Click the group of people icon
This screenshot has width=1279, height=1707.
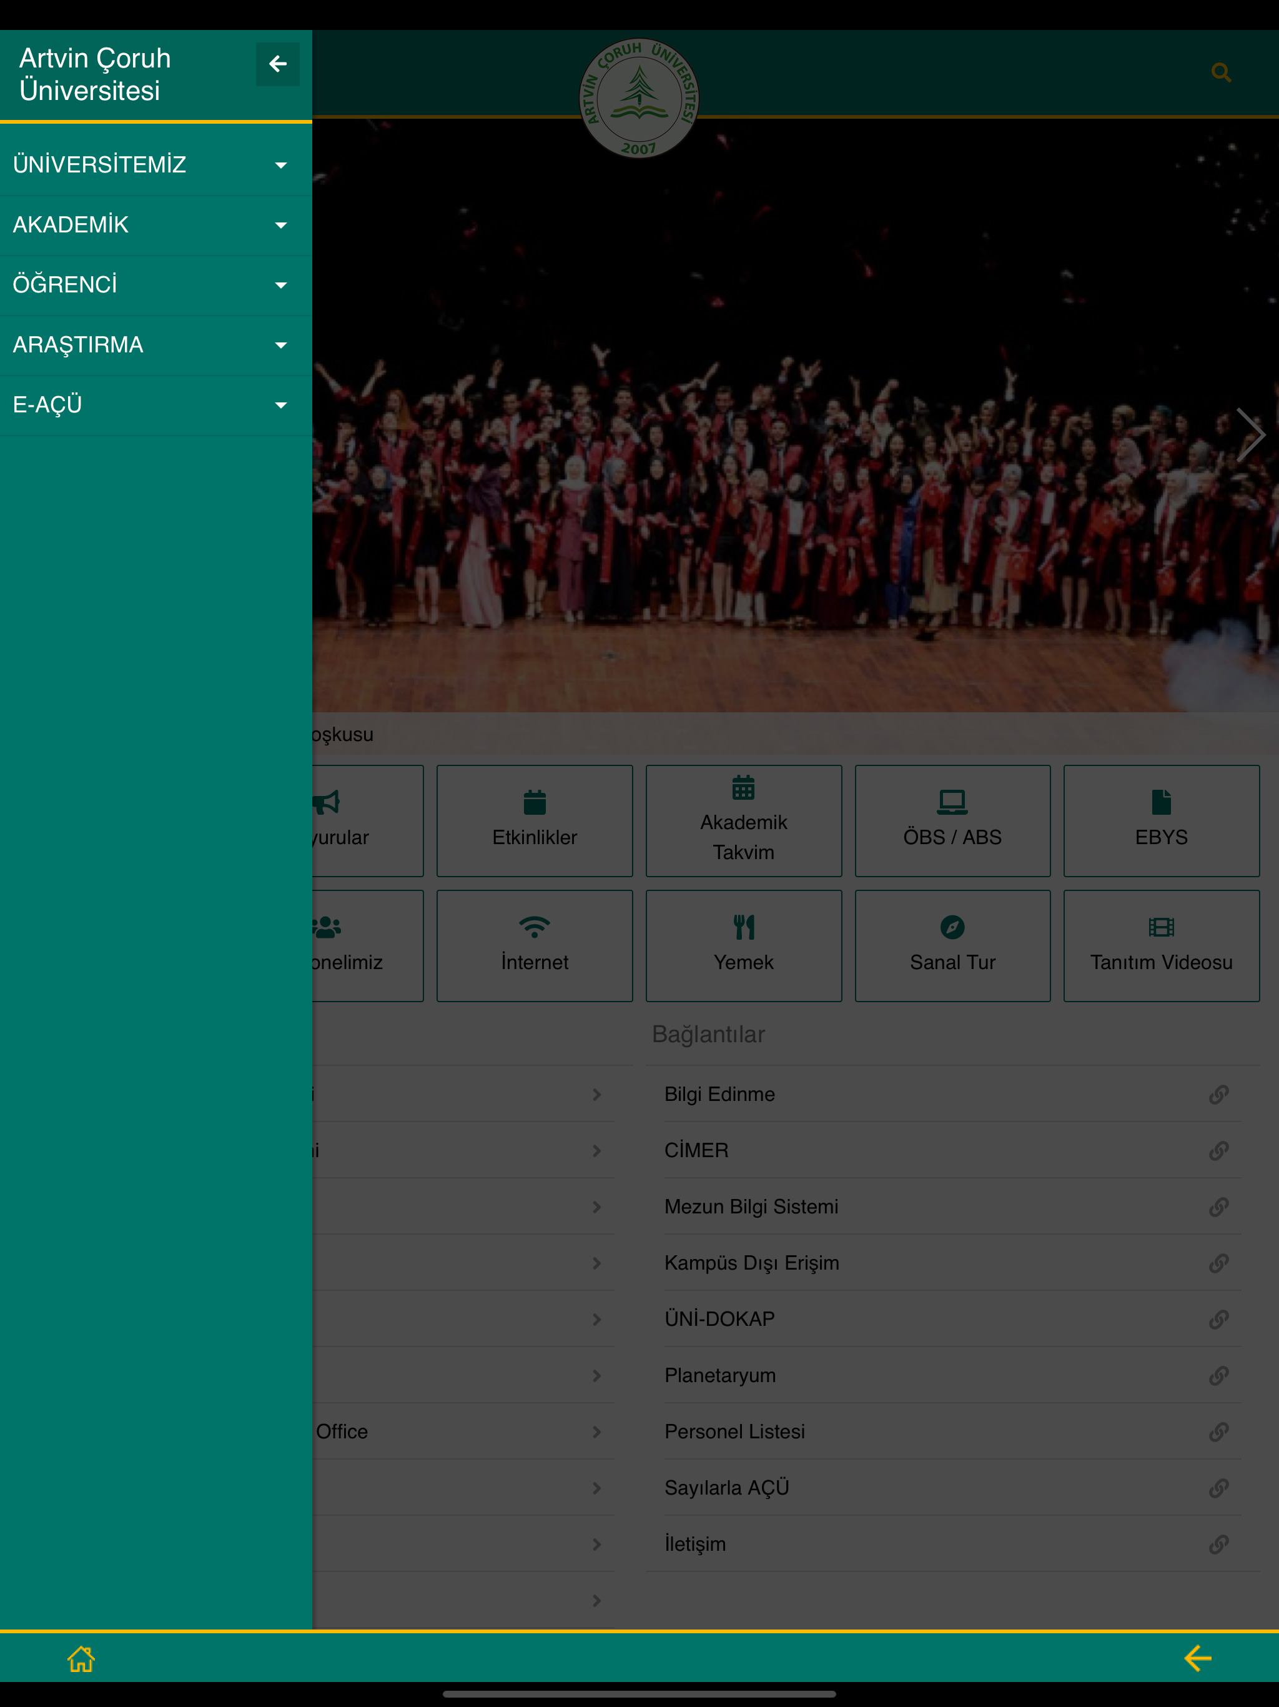pos(326,927)
